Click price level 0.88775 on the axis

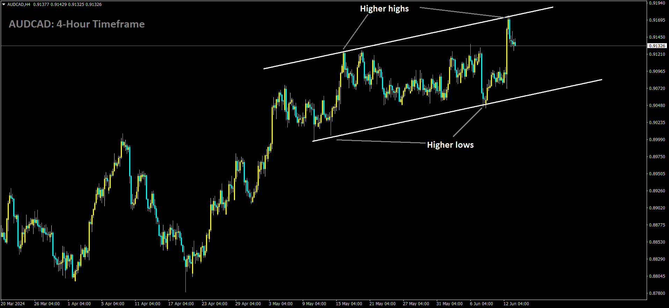point(657,225)
